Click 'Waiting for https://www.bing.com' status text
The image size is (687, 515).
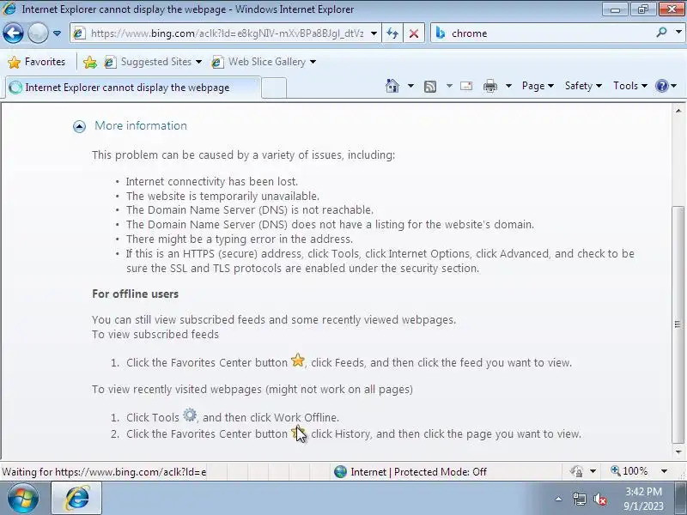104,472
